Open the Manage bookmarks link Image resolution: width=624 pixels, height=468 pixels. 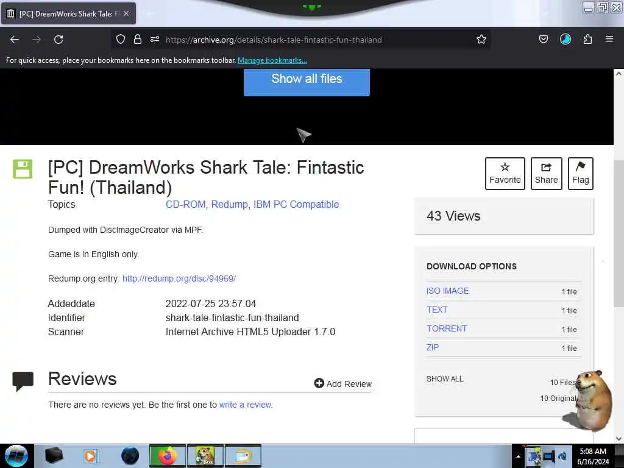tap(272, 60)
